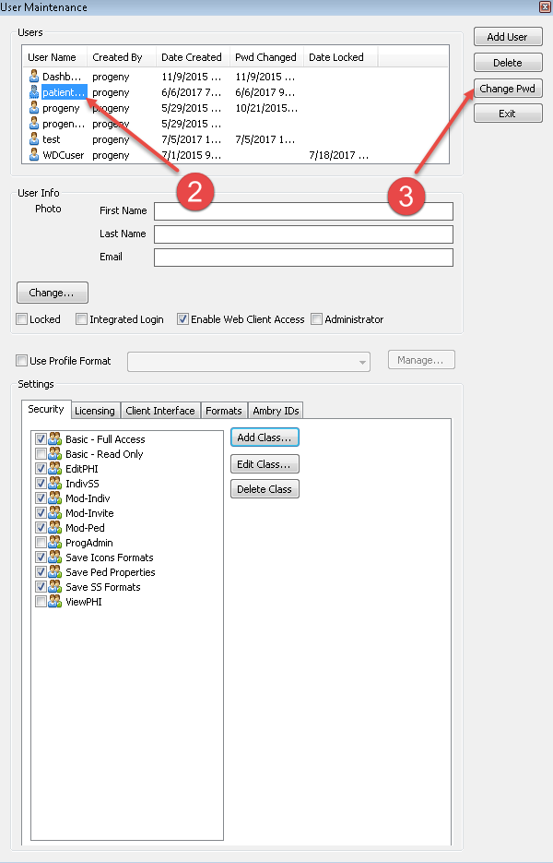Click the Dashb... user icon
Viewport: 553px width, 863px height.
tap(34, 76)
